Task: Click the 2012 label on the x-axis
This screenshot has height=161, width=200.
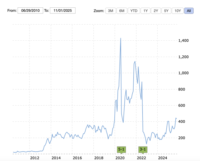Action: point(35,158)
